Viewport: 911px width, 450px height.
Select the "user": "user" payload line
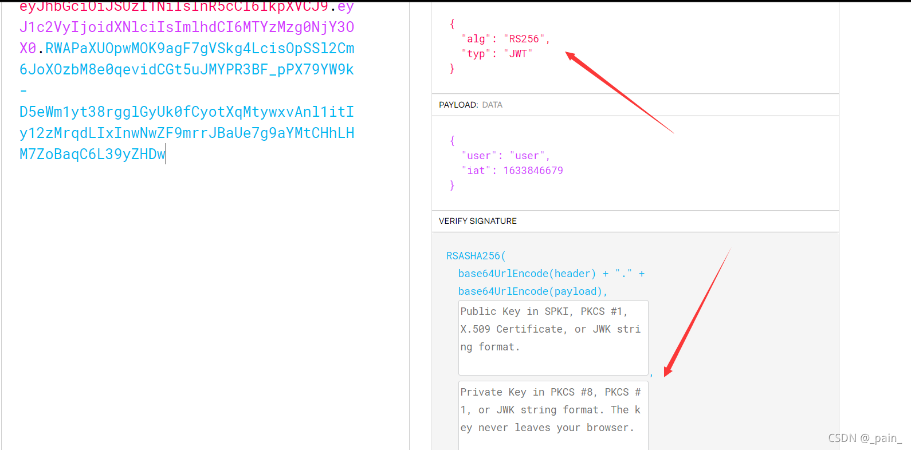505,156
